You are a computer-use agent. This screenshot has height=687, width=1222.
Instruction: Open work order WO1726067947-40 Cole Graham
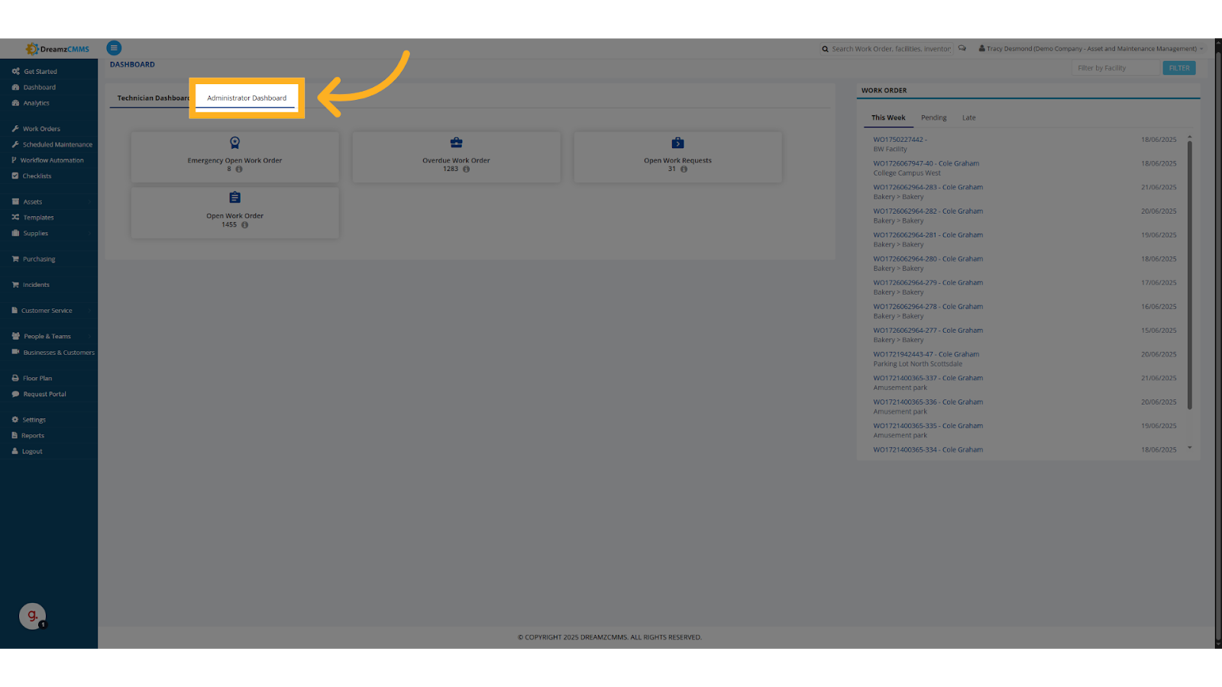[x=926, y=163]
